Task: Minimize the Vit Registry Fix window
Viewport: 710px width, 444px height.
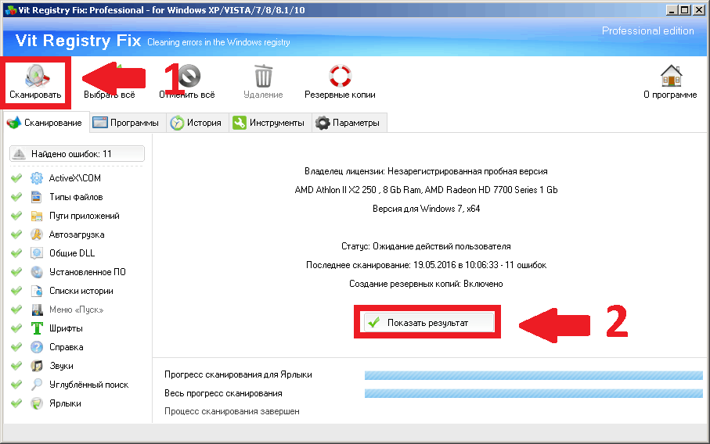Action: (x=673, y=9)
